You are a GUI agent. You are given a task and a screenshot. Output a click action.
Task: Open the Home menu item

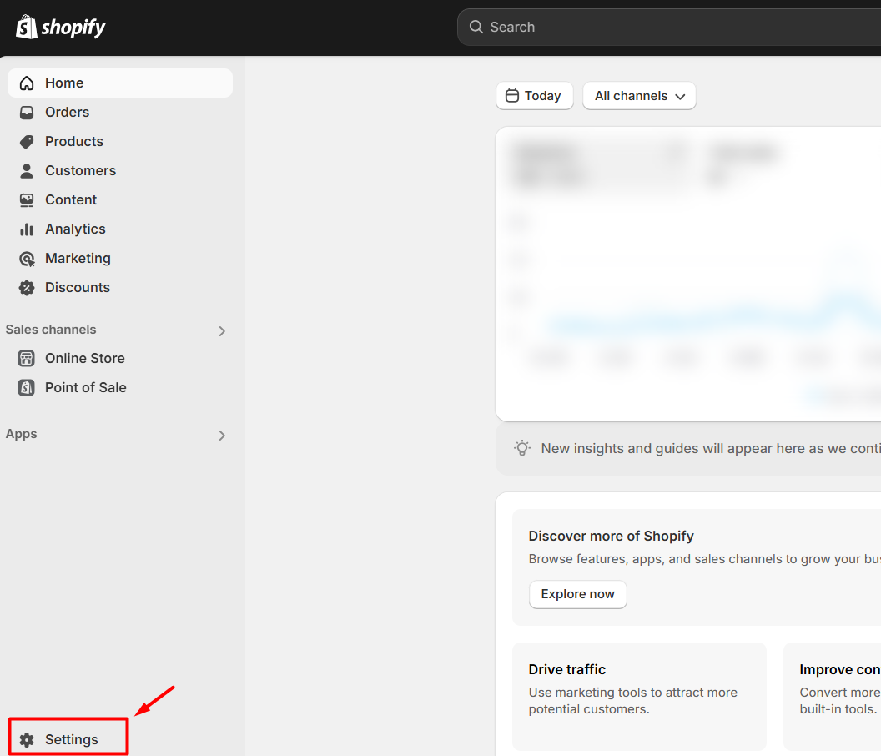coord(120,83)
